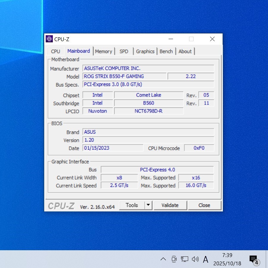The image size is (268, 268).
Task: Click the motherboard Model field
Action: tap(124, 76)
